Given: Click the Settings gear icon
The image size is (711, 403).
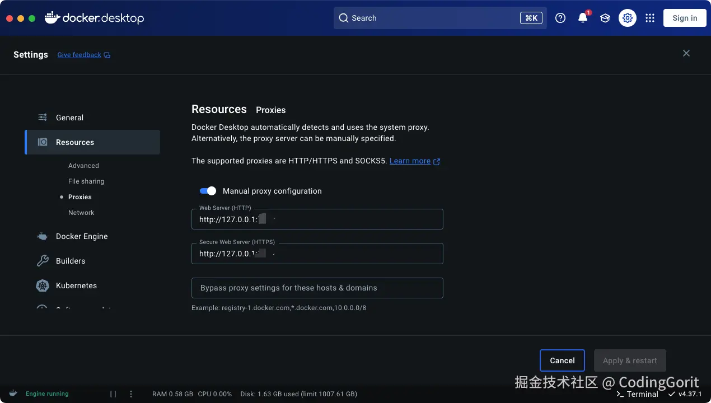Looking at the screenshot, I should point(628,18).
